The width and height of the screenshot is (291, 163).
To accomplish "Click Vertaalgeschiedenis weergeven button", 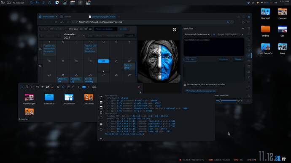I will (201, 91).
